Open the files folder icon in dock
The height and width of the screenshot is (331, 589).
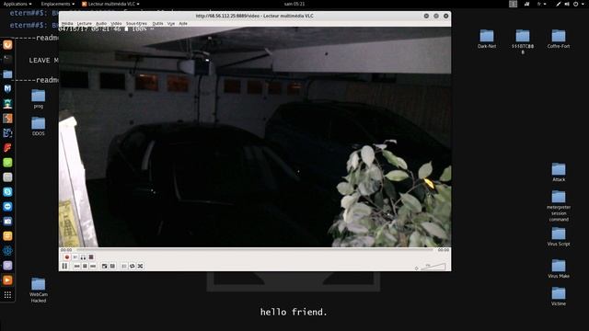7,74
